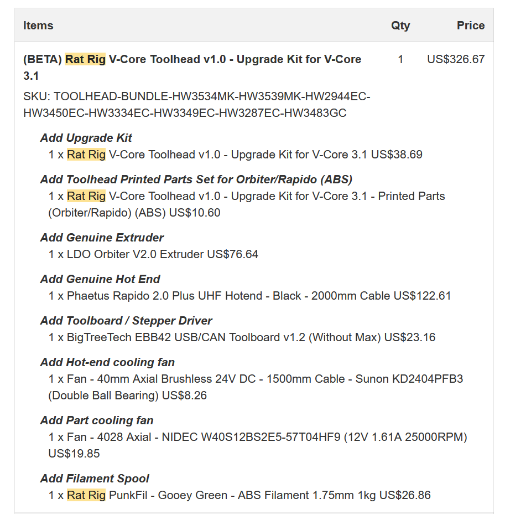Open the Rat Rig V-Core Toolhead product title

[192, 68]
